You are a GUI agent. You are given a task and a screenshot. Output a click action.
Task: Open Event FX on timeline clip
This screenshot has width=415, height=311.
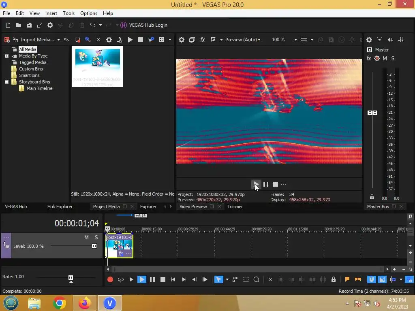(121, 253)
